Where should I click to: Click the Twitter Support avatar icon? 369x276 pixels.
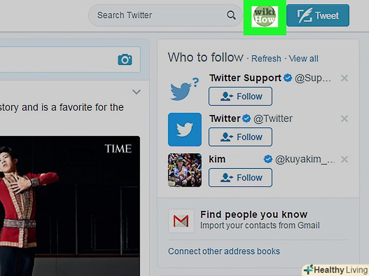[x=184, y=89]
